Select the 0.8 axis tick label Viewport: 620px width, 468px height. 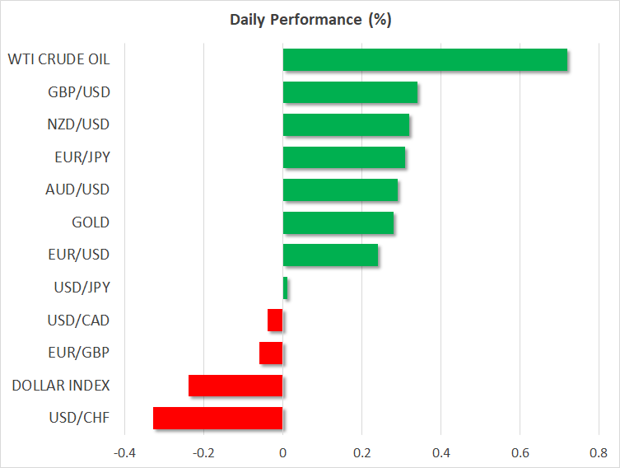pyautogui.click(x=599, y=452)
